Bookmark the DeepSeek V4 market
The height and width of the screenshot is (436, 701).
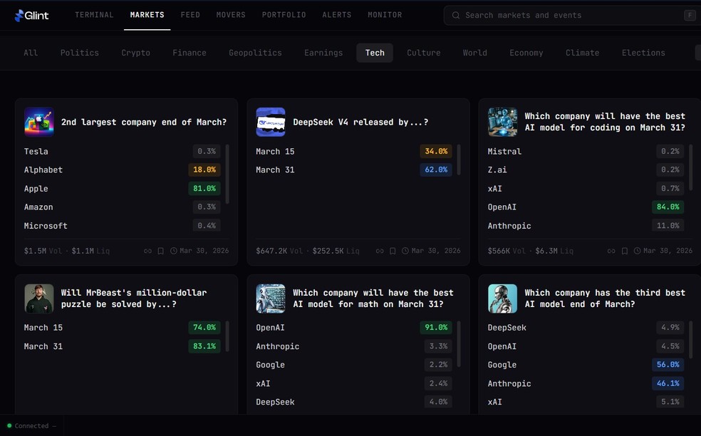(393, 251)
